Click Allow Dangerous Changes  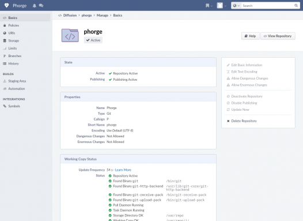tap(249, 78)
